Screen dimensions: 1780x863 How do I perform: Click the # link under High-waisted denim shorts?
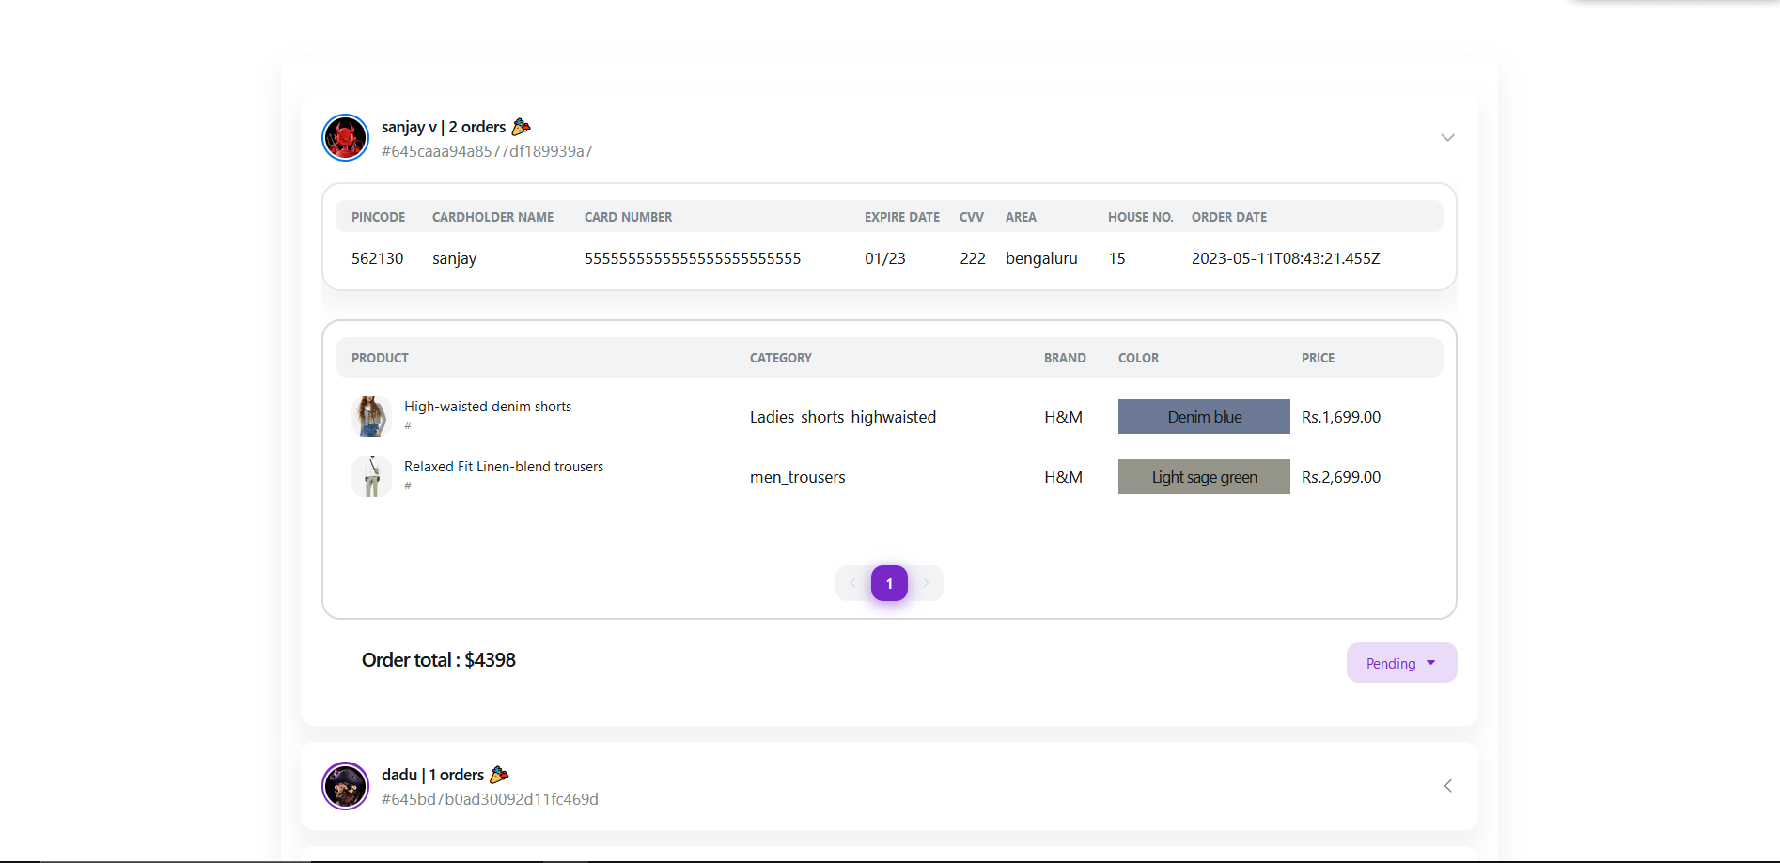(x=408, y=425)
